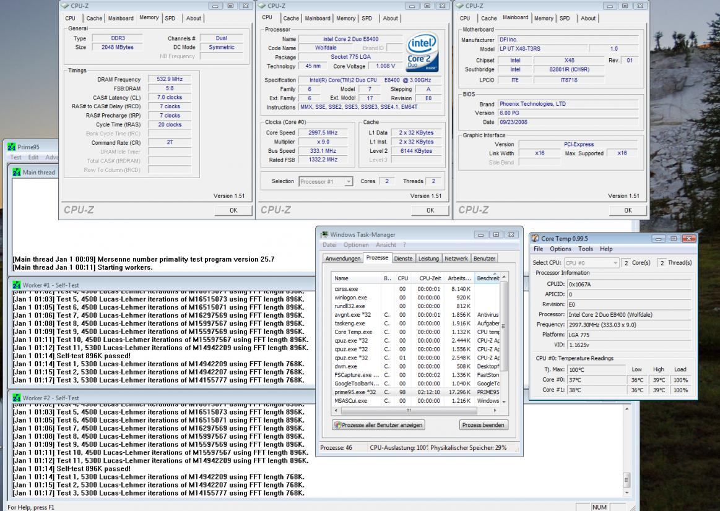Click the scroll-down arrow in Worker #2 log
This screenshot has height=511, width=720.
(x=627, y=492)
